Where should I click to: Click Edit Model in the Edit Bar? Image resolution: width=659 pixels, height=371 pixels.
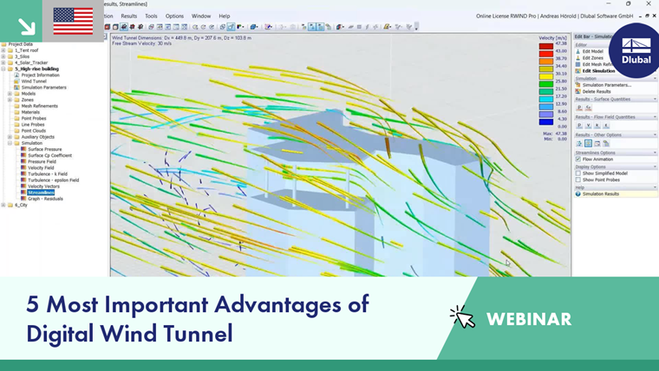coord(592,51)
